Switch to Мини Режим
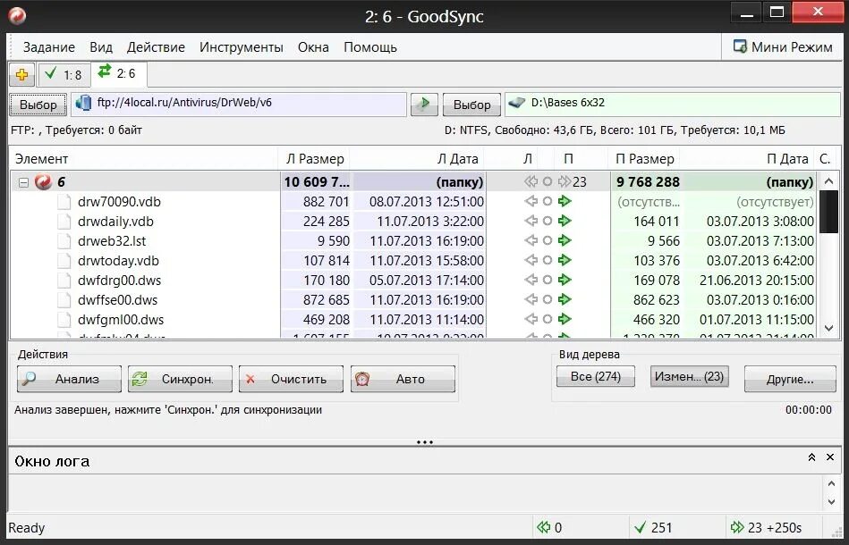 [x=783, y=47]
